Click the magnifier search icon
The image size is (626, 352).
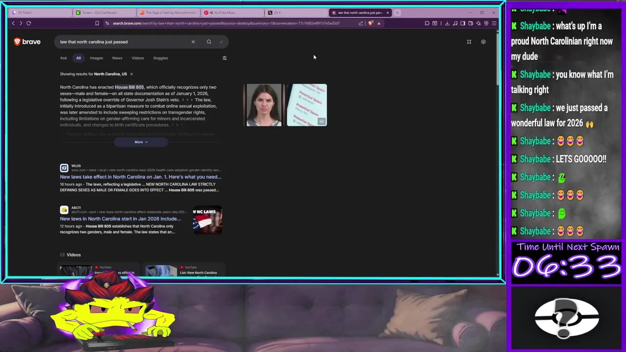209,42
